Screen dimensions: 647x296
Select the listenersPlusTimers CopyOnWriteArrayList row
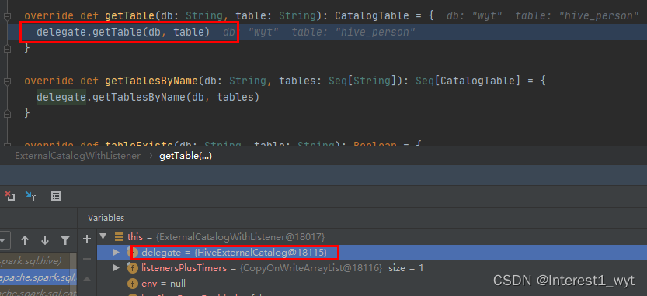[x=372, y=268]
